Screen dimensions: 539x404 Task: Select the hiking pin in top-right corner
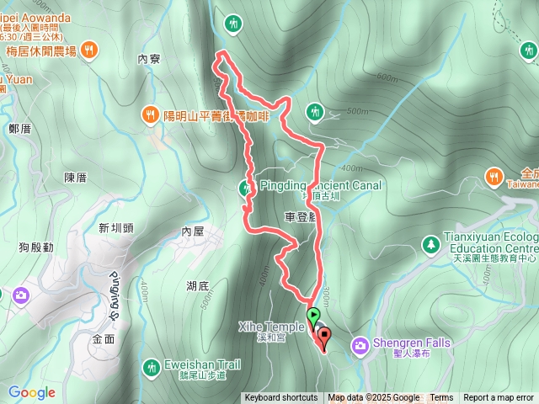coord(528,51)
